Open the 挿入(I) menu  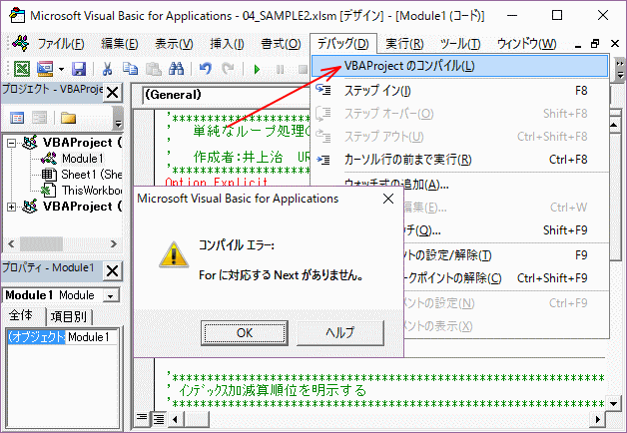coord(227,44)
